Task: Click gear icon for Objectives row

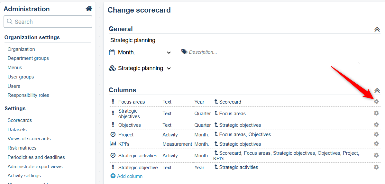Action: (376, 125)
